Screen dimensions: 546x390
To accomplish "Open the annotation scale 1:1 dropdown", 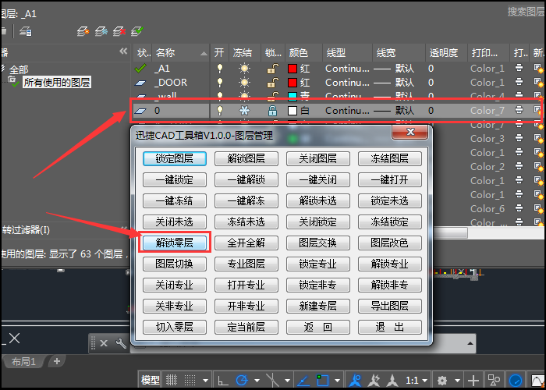I will [417, 381].
